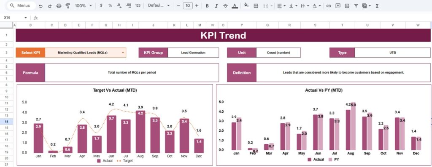Click the UTB type cell
Viewport: 432px width, 167px height.
(393, 53)
